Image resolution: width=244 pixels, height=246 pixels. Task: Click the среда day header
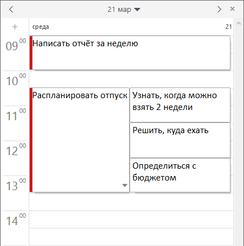[41, 27]
